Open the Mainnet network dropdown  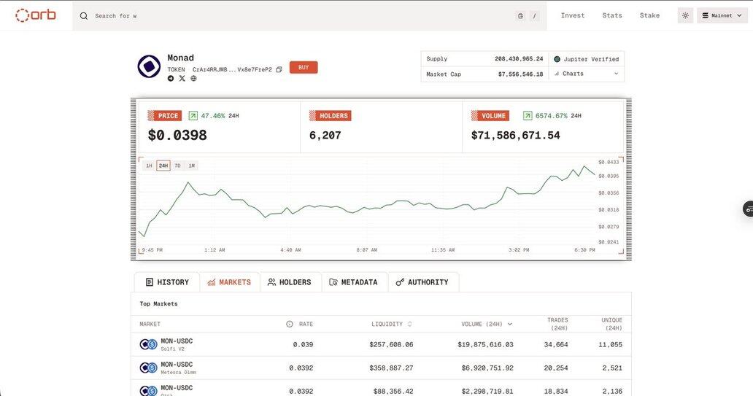(x=722, y=15)
